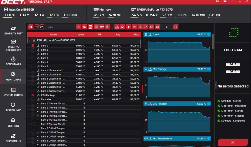This screenshot has height=147, width=251.
Task: Switch to the graph-only view
Action: tap(42, 27)
